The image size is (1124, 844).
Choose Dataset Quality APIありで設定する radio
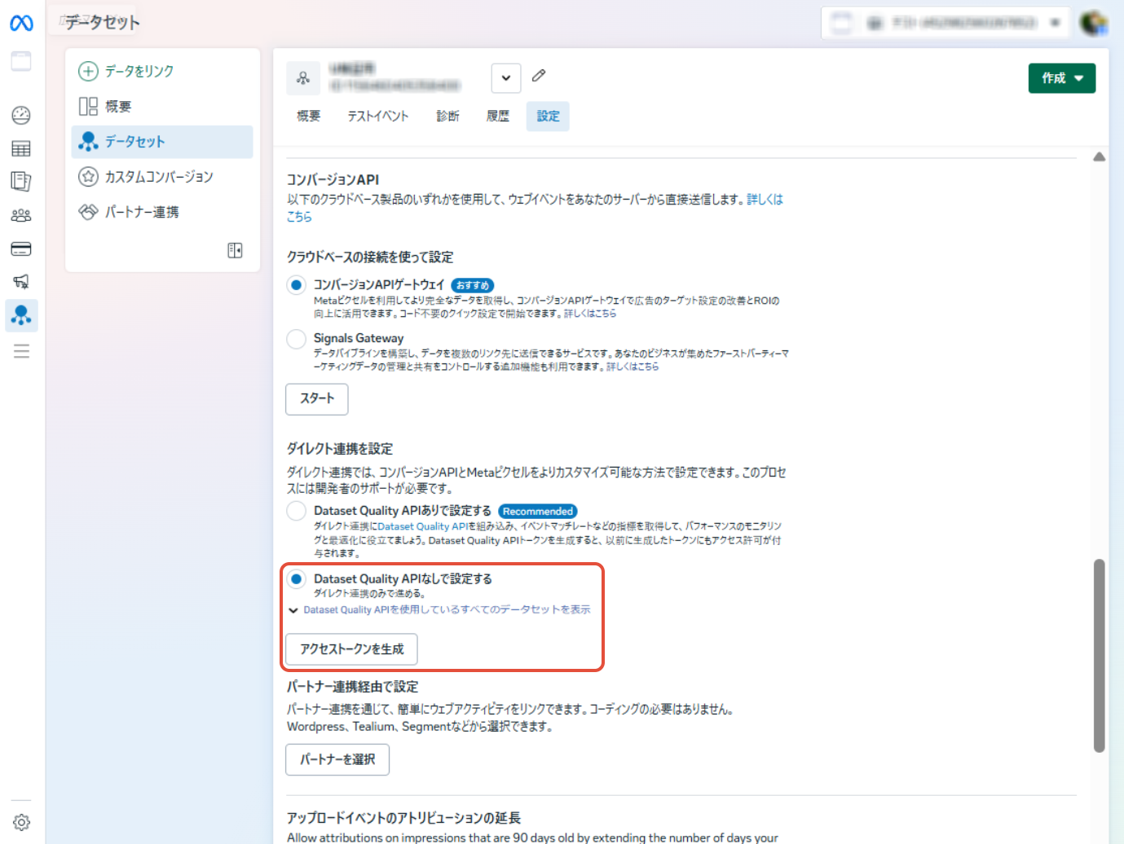297,511
